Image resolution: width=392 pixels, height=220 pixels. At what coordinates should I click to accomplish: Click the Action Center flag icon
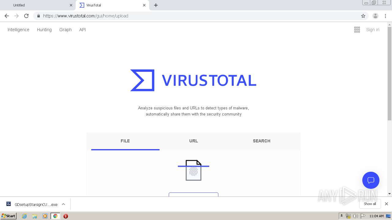363,216
